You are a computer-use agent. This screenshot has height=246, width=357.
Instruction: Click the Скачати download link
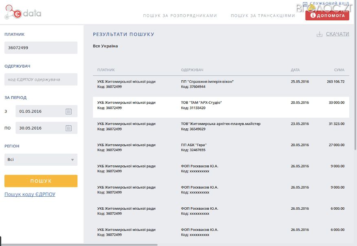point(337,34)
